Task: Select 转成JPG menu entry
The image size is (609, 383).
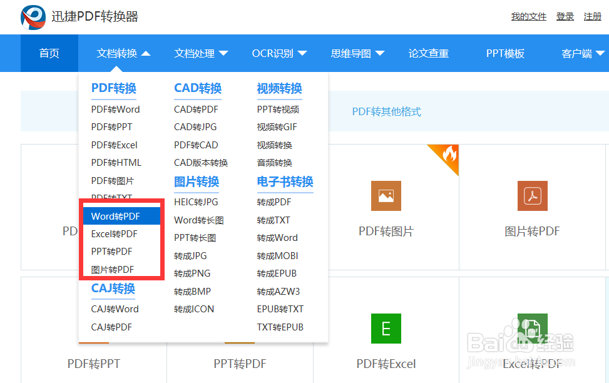Action: 190,256
